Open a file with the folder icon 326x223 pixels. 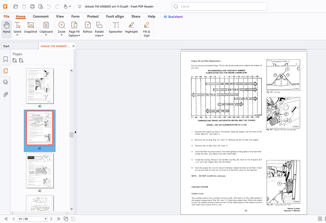point(16,6)
